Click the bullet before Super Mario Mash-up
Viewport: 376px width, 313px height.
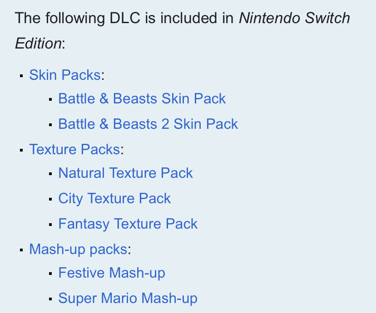pos(50,299)
